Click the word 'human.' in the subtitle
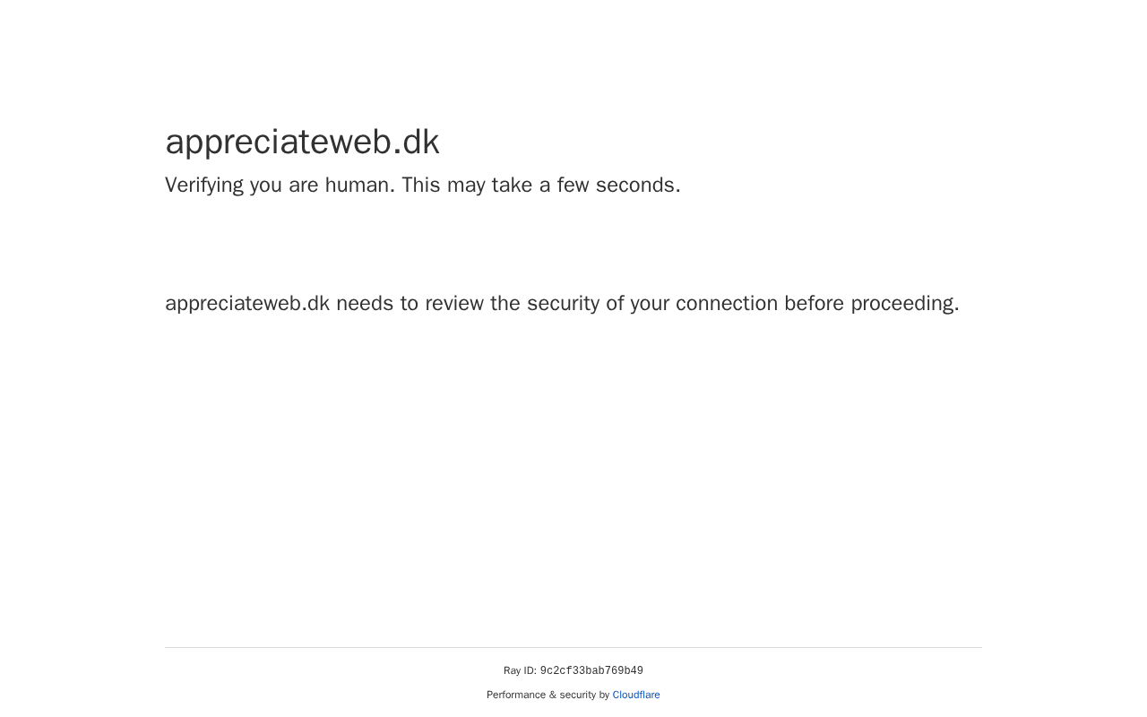1147x717 pixels. (359, 186)
